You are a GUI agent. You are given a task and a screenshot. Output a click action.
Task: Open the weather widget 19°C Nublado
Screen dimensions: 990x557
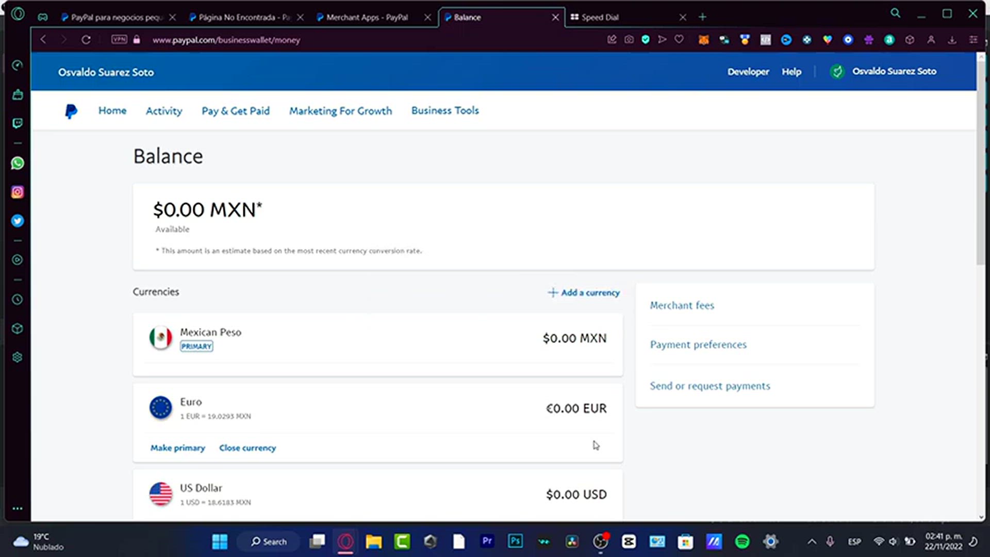click(x=38, y=542)
